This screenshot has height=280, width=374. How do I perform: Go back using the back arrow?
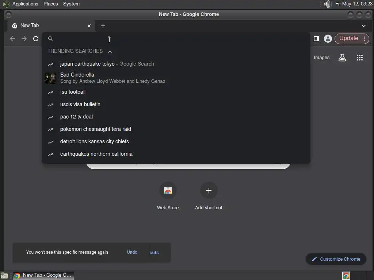12,39
